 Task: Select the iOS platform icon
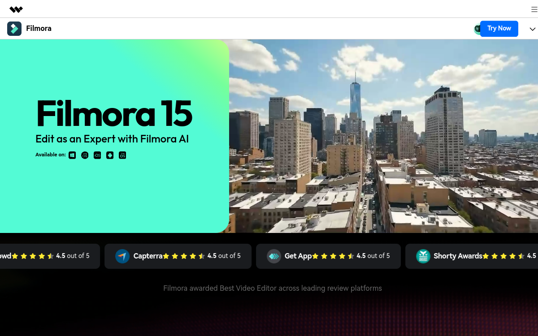click(97, 155)
